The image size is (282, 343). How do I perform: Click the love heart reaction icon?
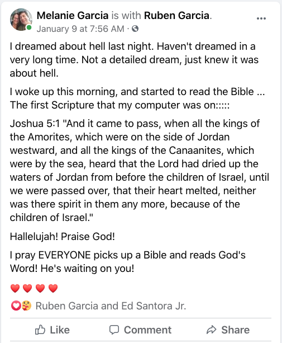click(x=16, y=306)
